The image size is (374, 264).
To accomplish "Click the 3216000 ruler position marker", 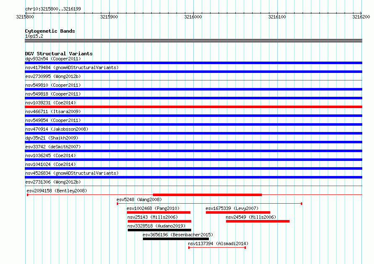I will pyautogui.click(x=193, y=17).
